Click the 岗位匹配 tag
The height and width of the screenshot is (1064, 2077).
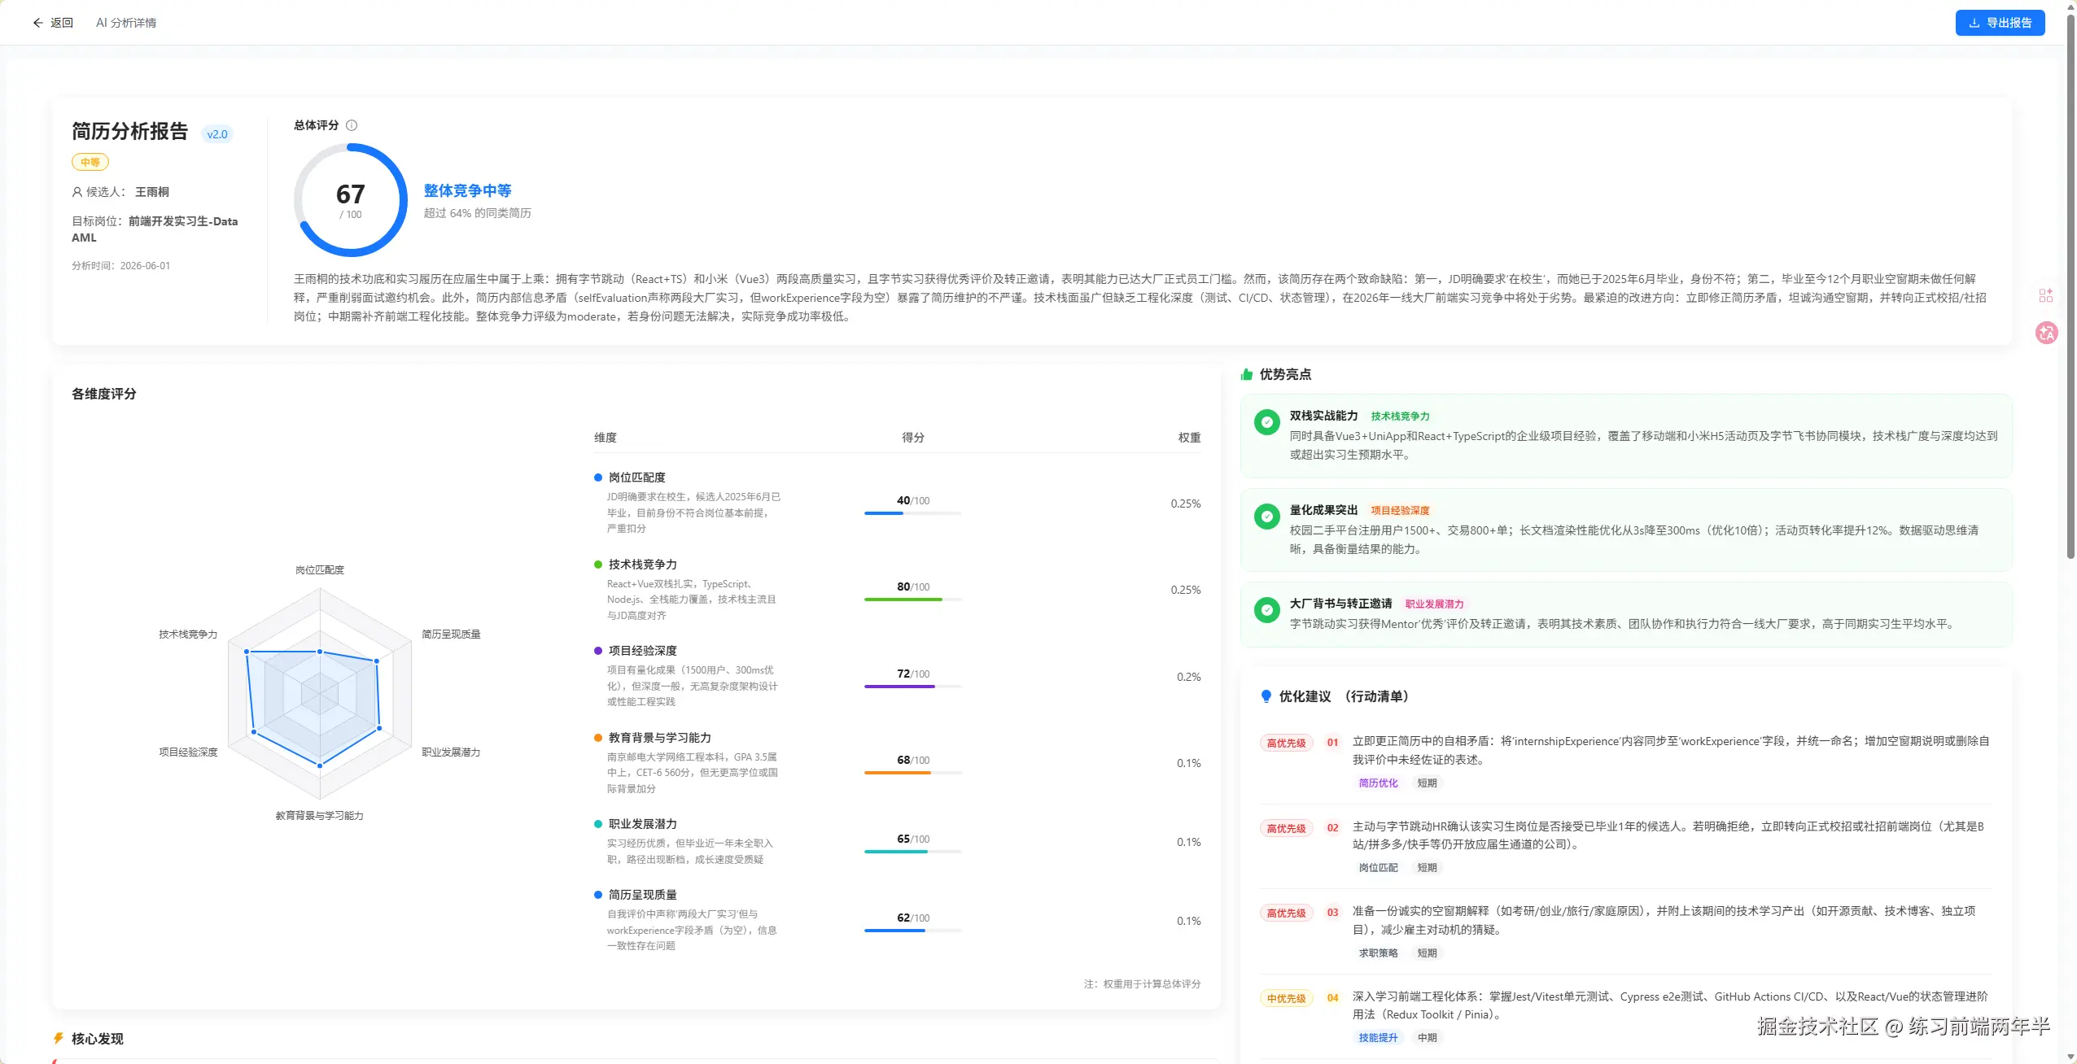click(1378, 868)
